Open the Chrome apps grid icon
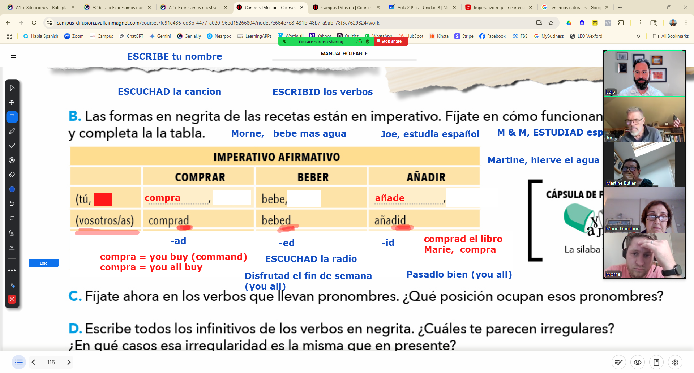This screenshot has height=373, width=694. pyautogui.click(x=9, y=36)
